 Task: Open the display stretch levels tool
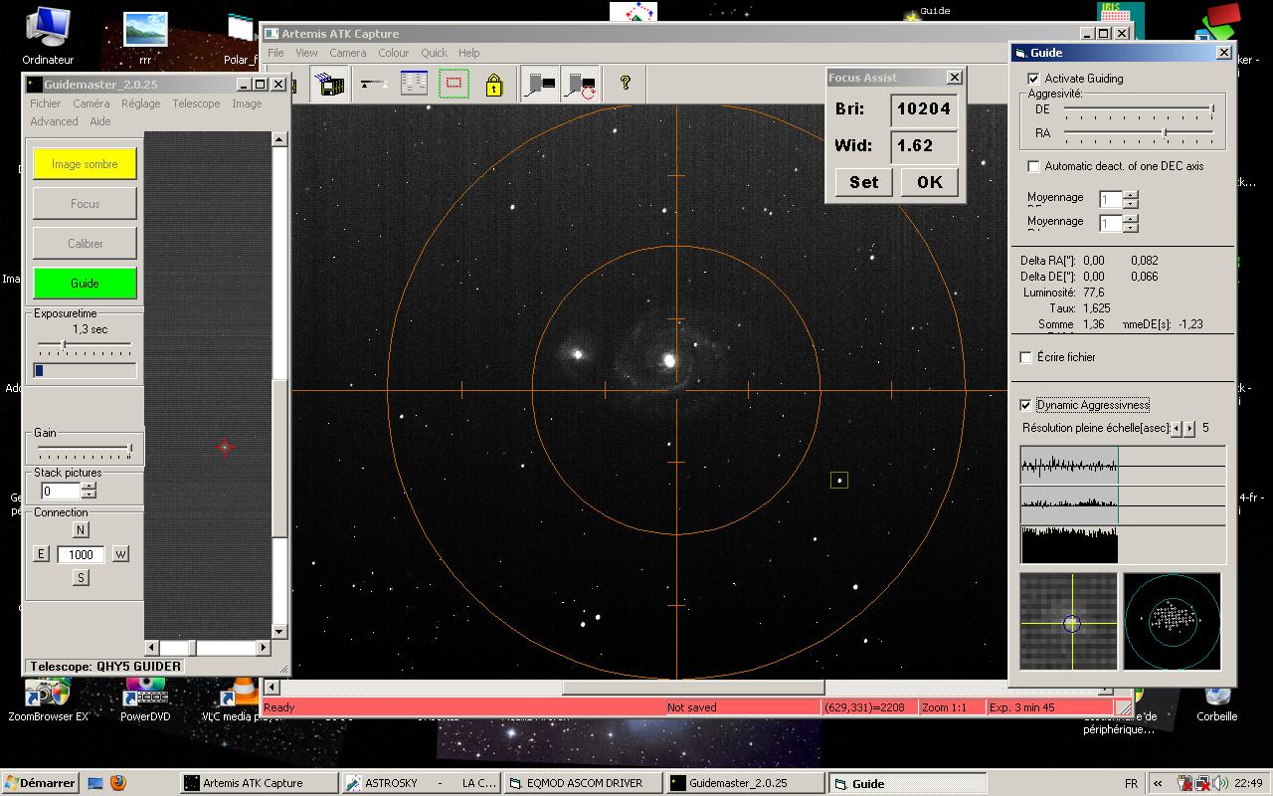(x=374, y=85)
